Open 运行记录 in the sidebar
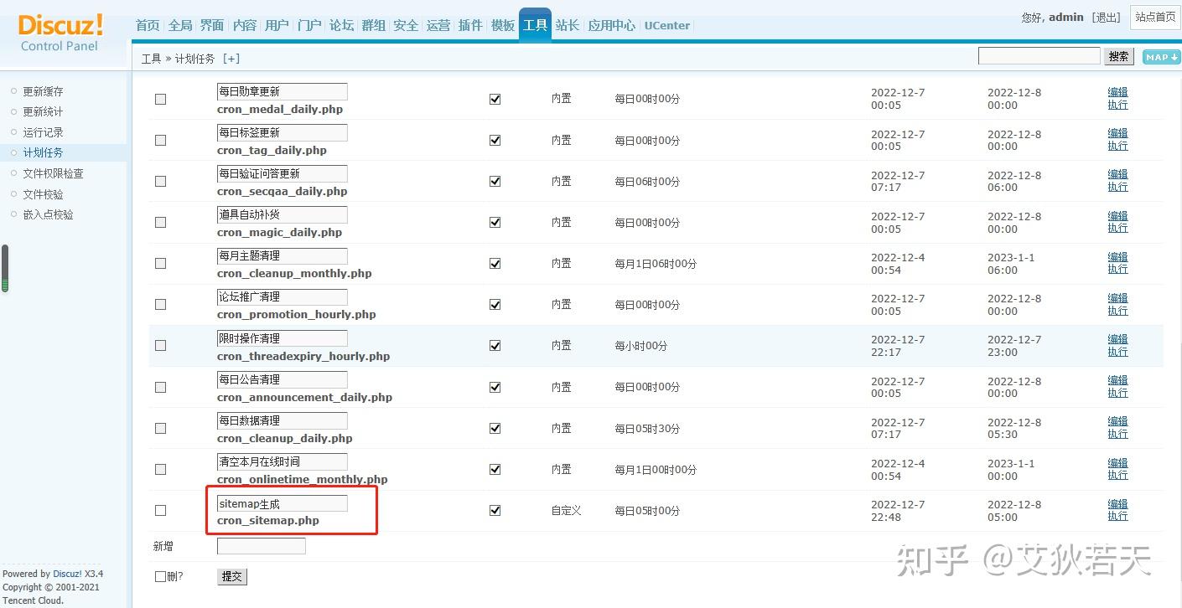 pyautogui.click(x=43, y=132)
